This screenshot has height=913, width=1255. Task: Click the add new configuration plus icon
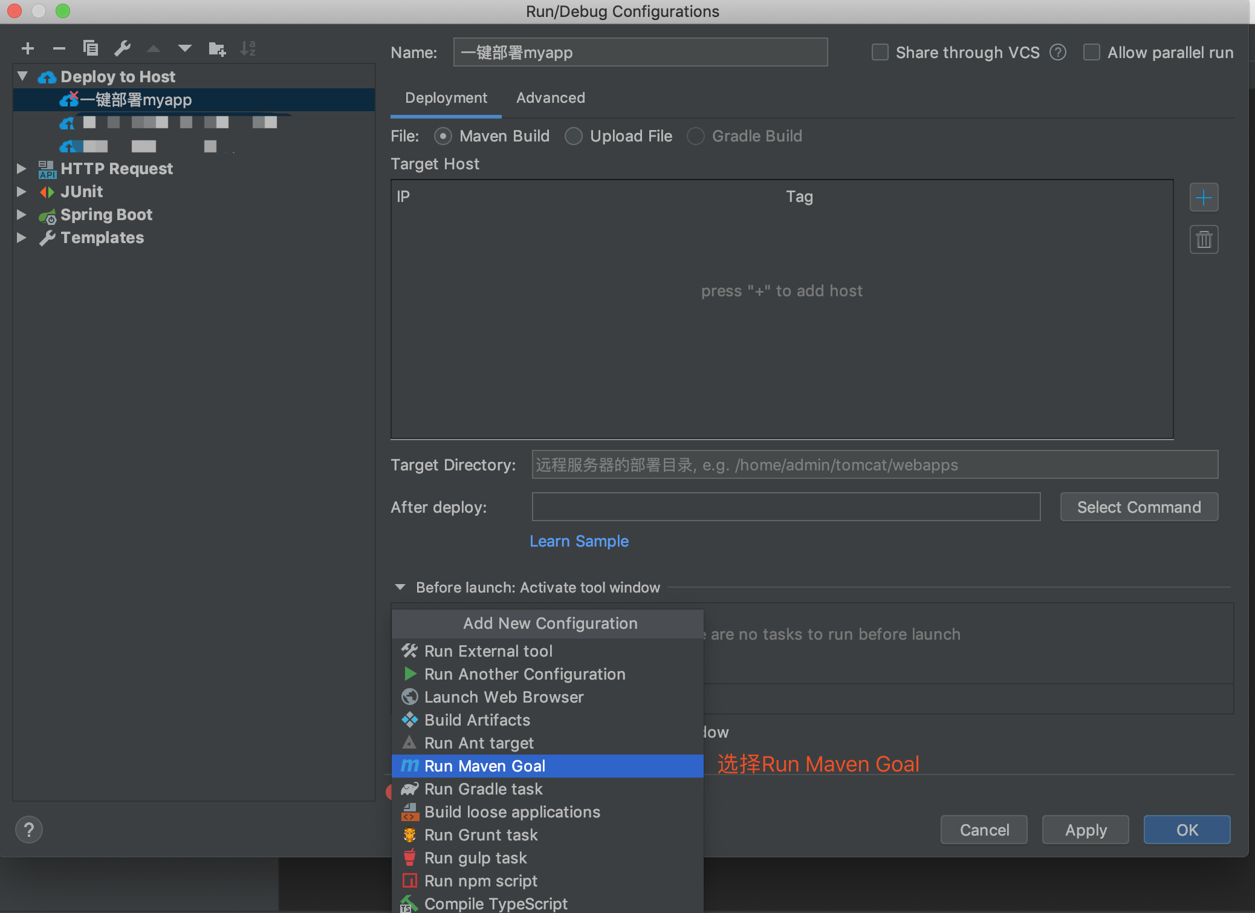(x=28, y=48)
